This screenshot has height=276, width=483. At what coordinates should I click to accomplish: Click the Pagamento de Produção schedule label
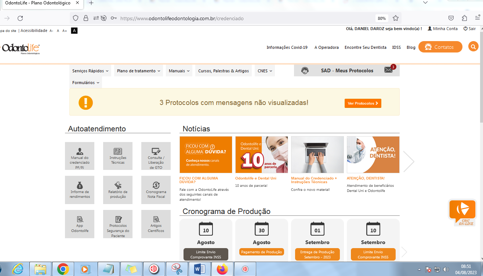(x=262, y=252)
